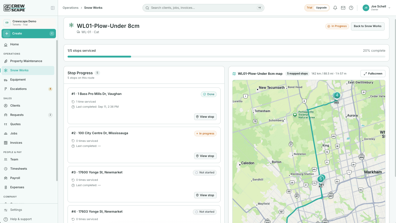Open notifications bell
This screenshot has width=396, height=223.
pyautogui.click(x=335, y=8)
